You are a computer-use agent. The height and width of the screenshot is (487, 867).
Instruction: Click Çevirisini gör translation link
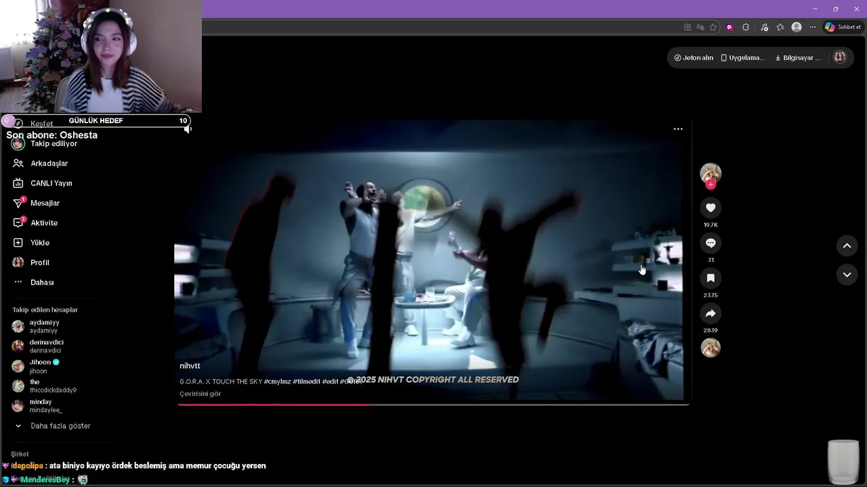(x=200, y=394)
